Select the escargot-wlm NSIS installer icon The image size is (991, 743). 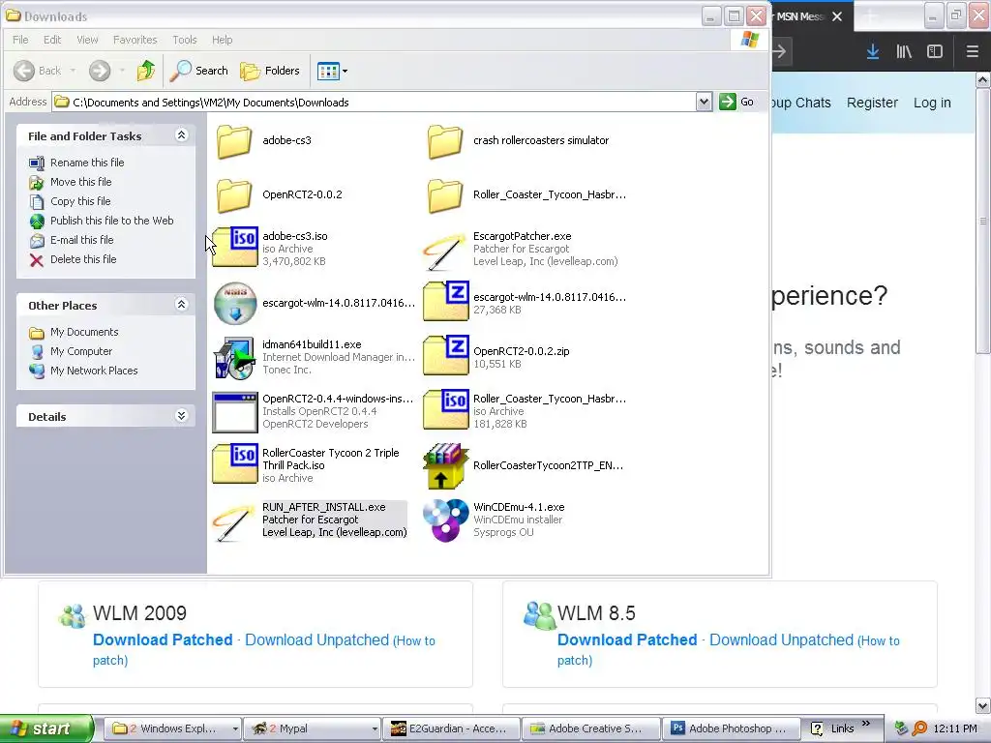[235, 303]
